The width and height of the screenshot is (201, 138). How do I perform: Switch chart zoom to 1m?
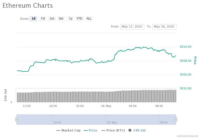point(52,19)
